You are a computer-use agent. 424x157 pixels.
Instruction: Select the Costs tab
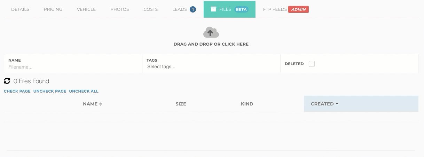pyautogui.click(x=151, y=9)
